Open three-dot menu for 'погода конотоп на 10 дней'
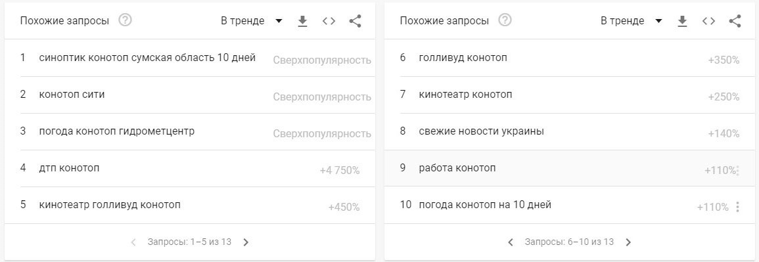759x262 pixels. [x=737, y=207]
